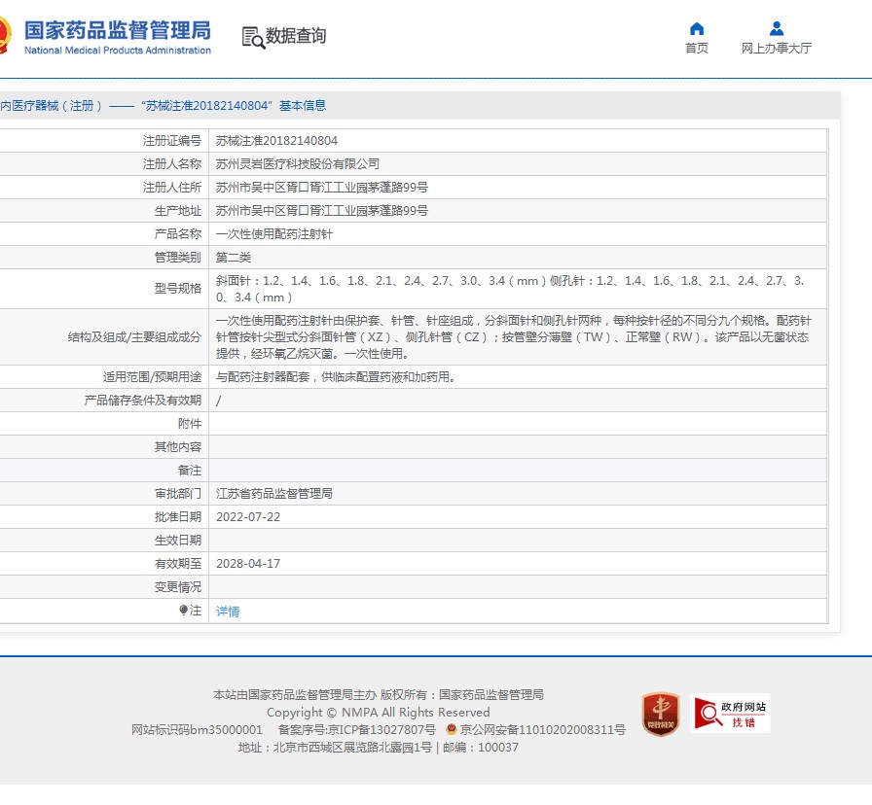Click the 网上办事大厅 person icon
Image resolution: width=872 pixels, height=805 pixels.
(x=776, y=29)
